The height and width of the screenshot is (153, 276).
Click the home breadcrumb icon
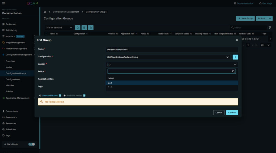coord(45,12)
